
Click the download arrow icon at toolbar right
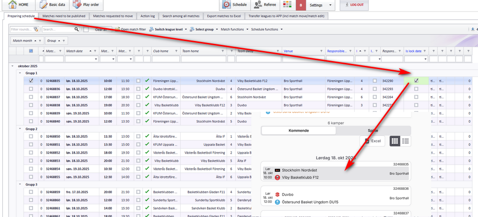pyautogui.click(x=473, y=30)
